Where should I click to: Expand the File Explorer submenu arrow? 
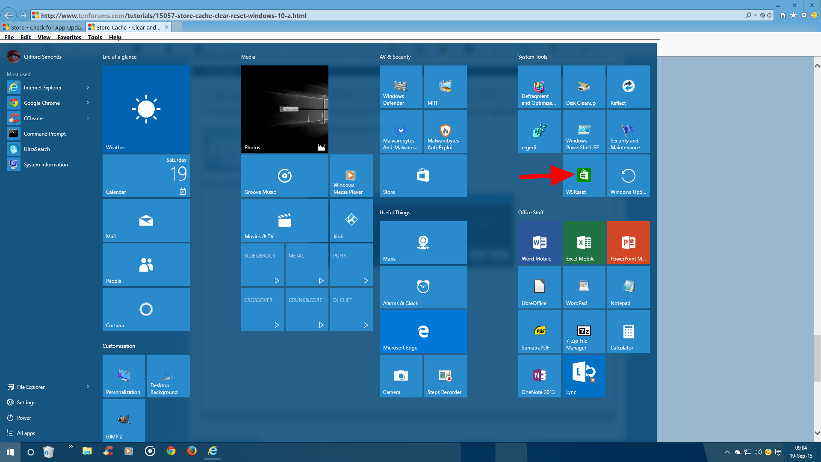click(x=88, y=387)
